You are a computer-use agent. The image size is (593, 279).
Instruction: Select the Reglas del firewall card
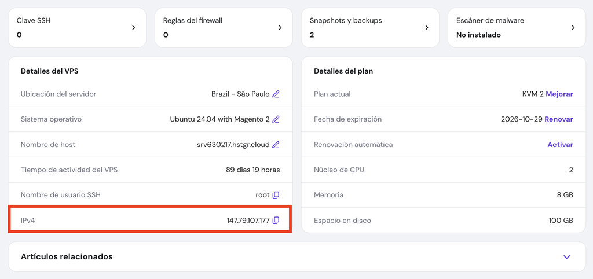(214, 27)
